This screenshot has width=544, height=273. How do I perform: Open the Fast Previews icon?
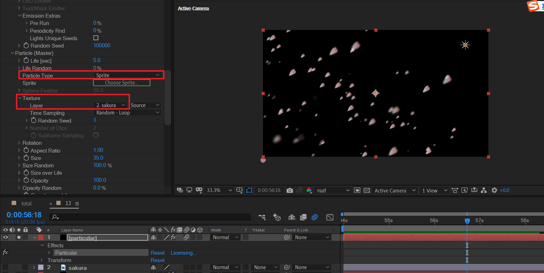[464, 190]
